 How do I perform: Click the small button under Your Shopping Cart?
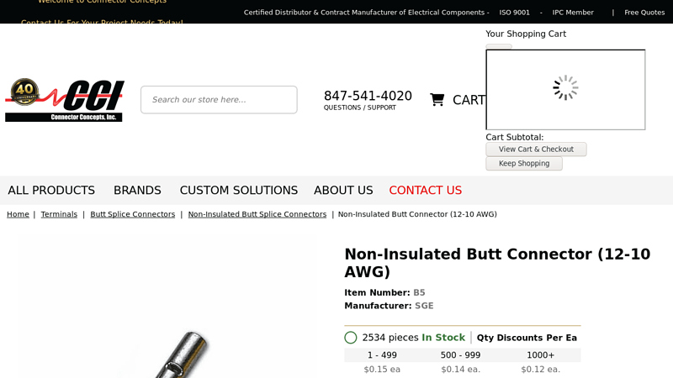coord(498,46)
